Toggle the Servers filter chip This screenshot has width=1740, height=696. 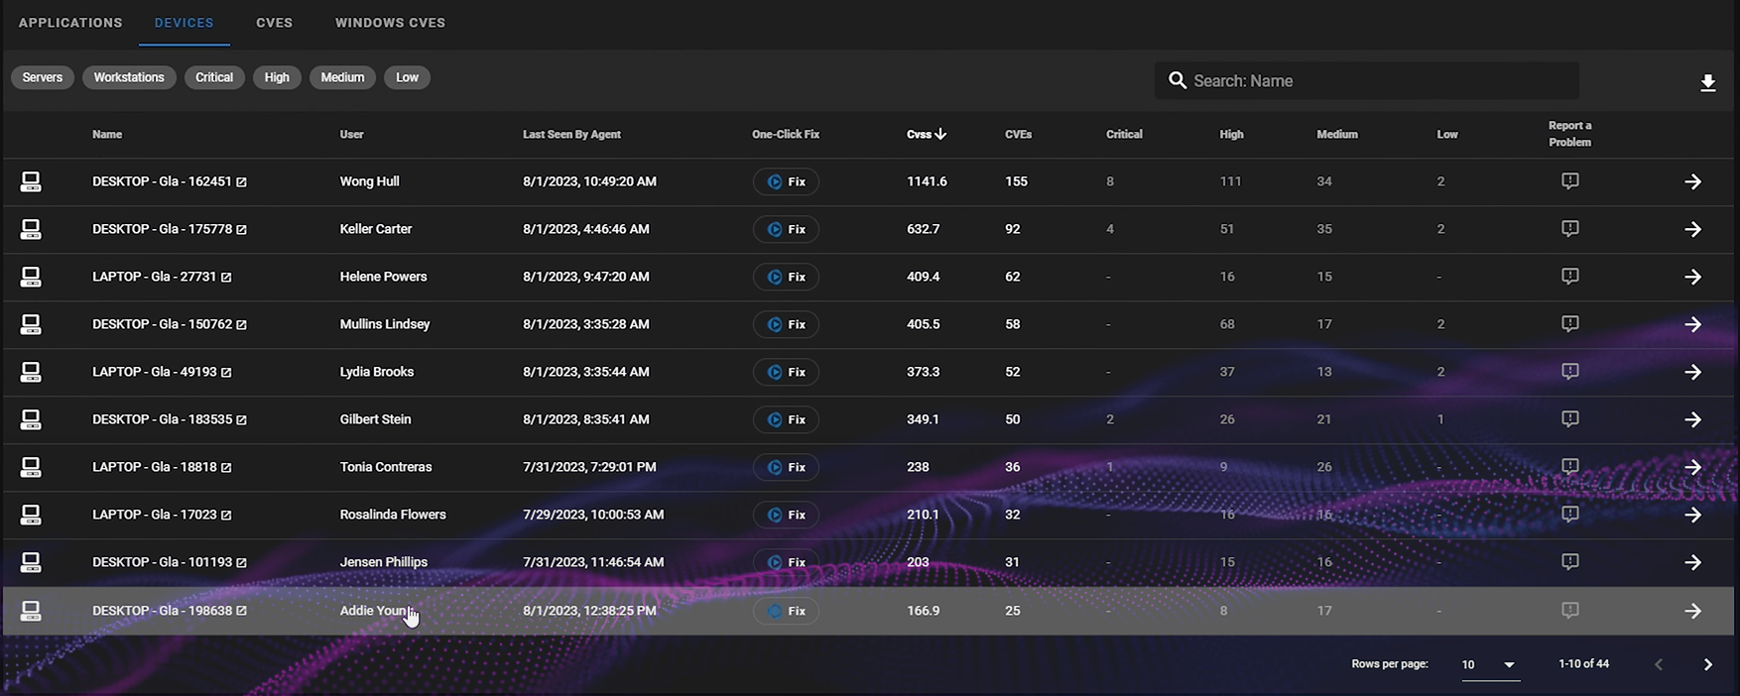coord(43,77)
